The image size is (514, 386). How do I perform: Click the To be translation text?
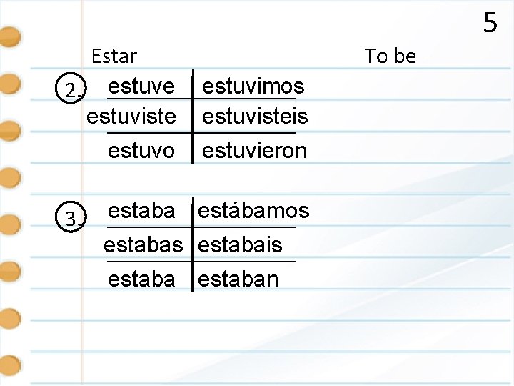390,56
